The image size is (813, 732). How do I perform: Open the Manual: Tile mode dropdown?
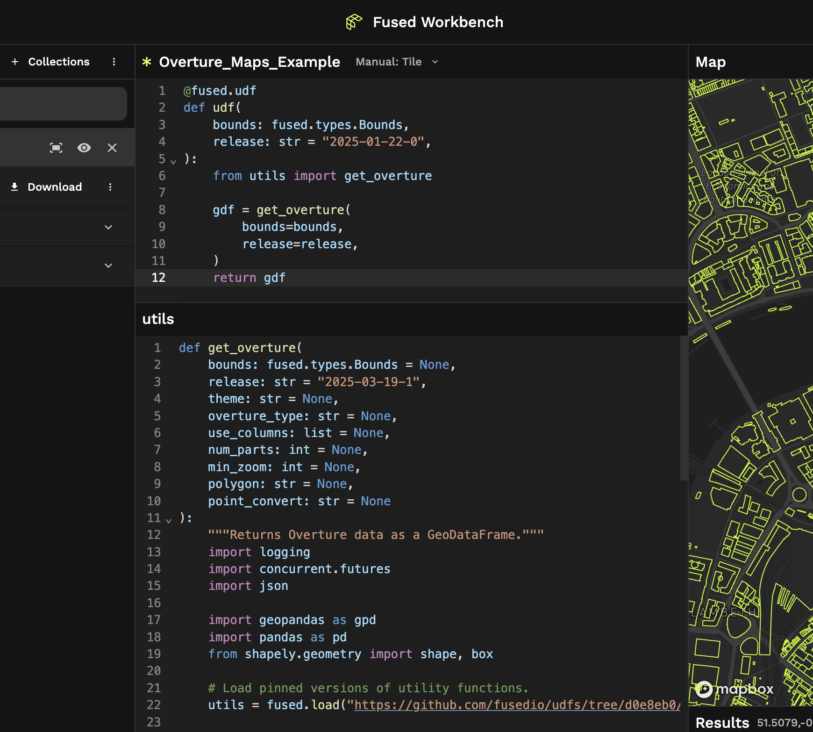click(397, 62)
